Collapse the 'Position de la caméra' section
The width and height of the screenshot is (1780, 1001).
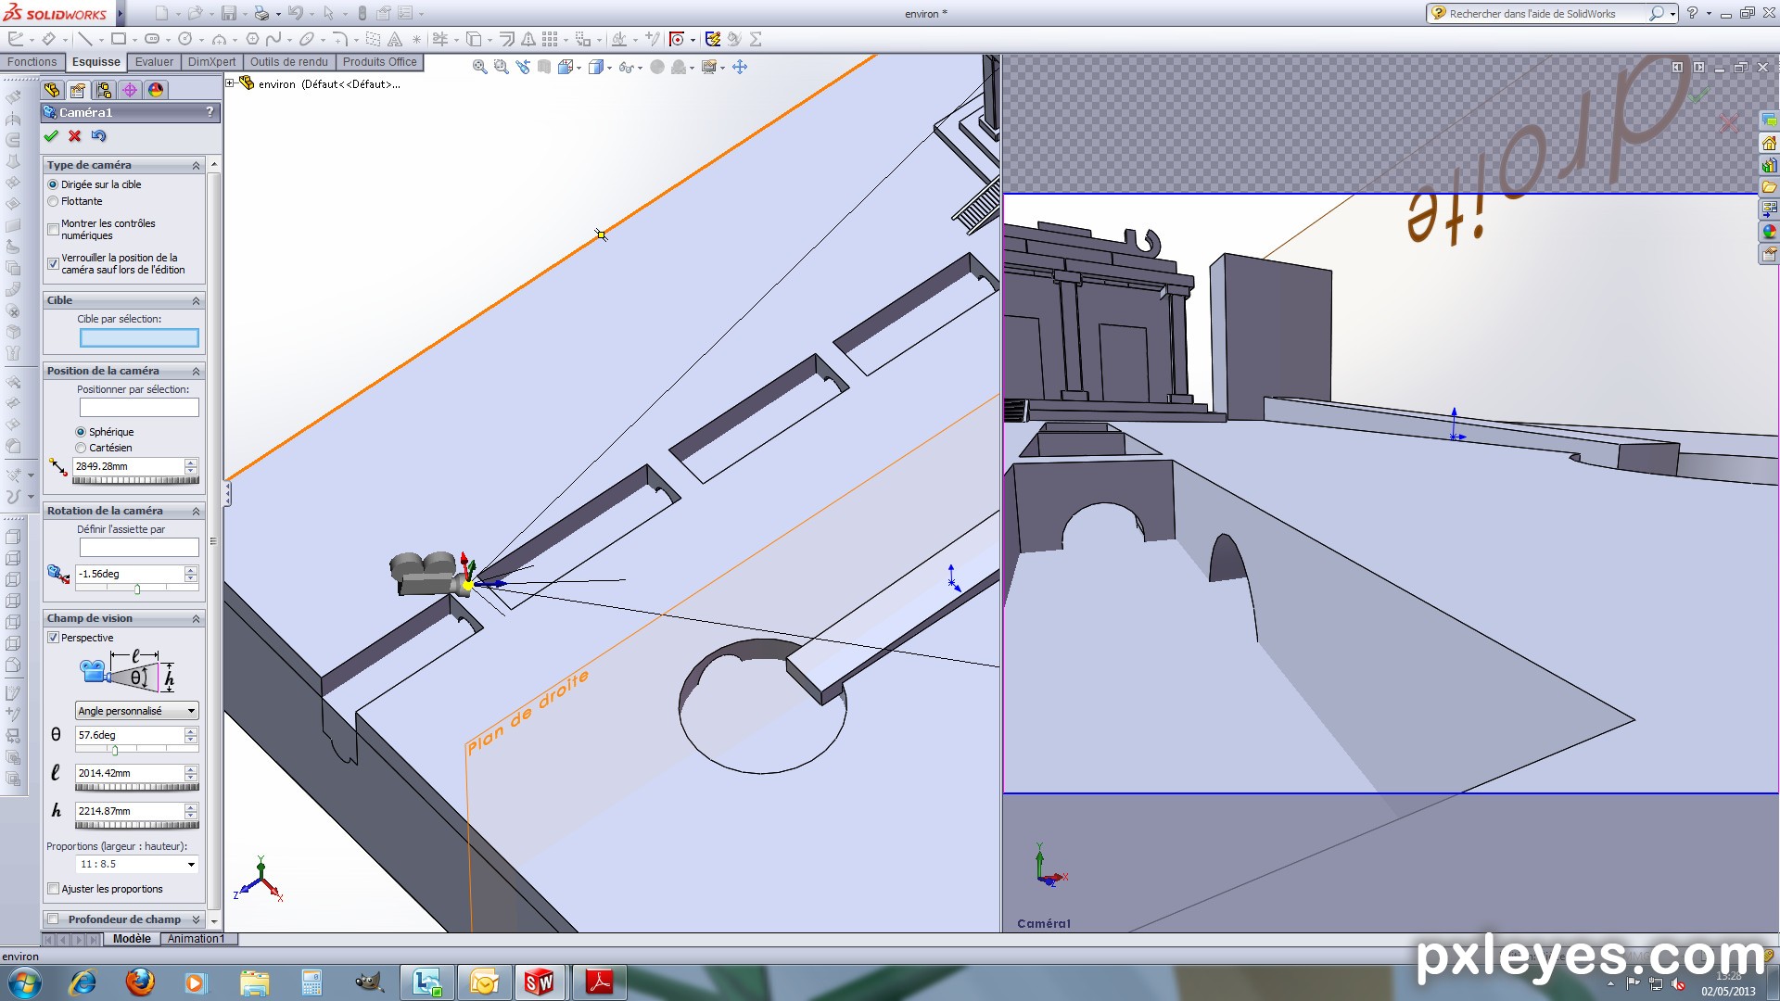196,371
